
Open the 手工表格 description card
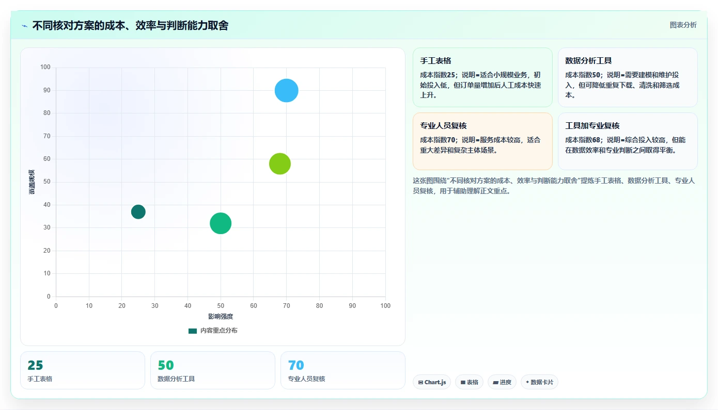click(482, 77)
